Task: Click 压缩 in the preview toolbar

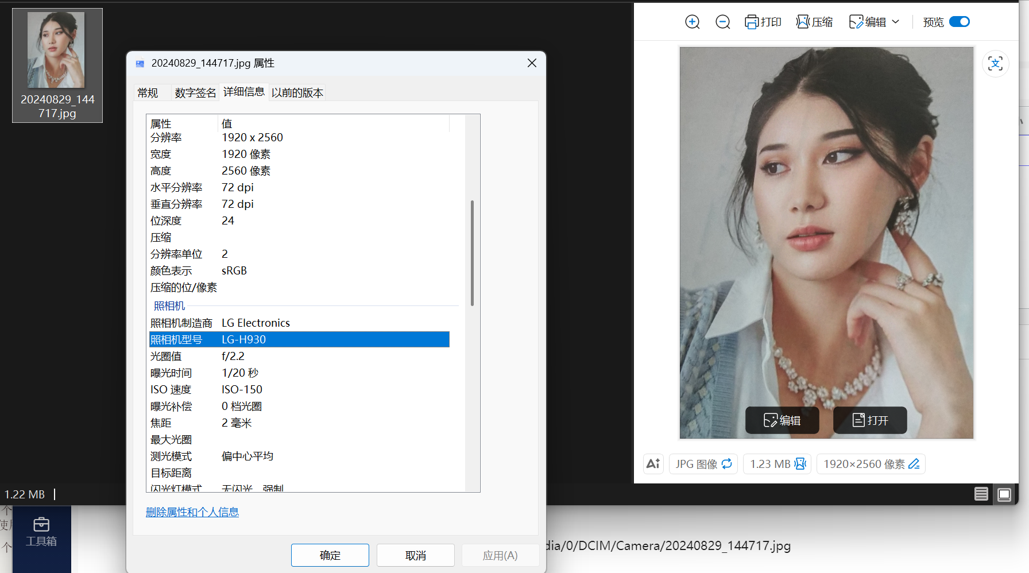Action: pos(814,22)
